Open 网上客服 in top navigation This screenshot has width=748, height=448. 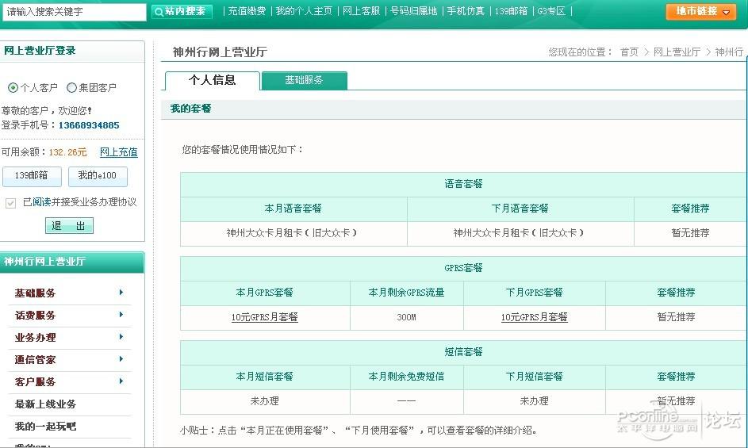361,11
